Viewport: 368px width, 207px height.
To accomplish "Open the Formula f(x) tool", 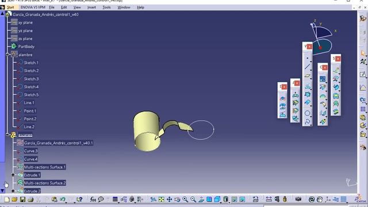I will (x=93, y=200).
